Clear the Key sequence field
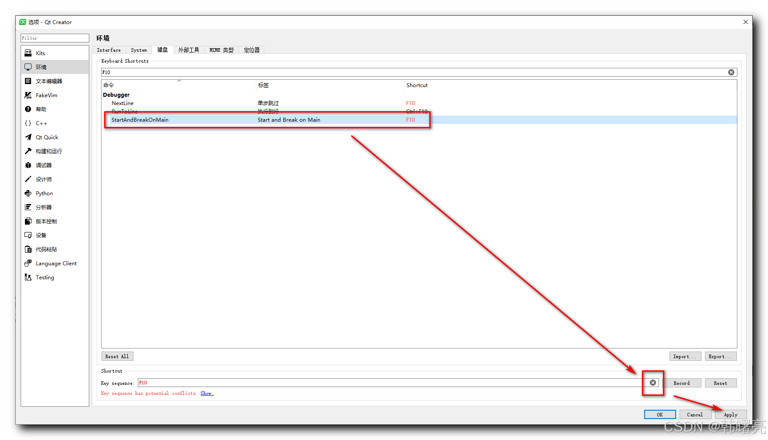Image resolution: width=768 pixels, height=440 pixels. [x=652, y=383]
